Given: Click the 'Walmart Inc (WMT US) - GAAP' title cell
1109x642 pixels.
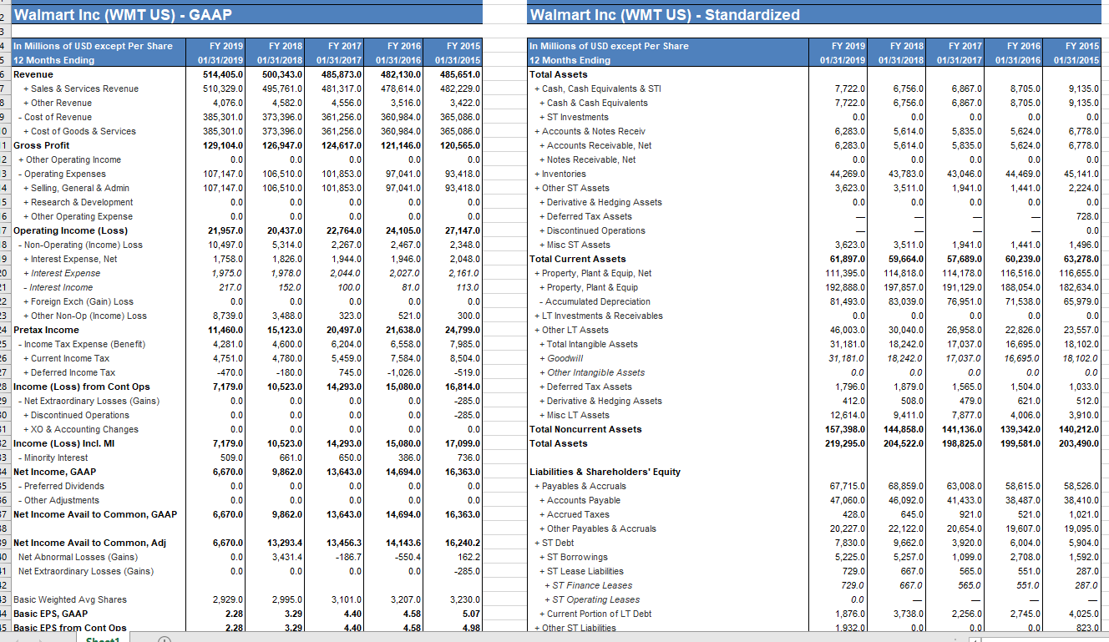Looking at the screenshot, I should (x=125, y=14).
